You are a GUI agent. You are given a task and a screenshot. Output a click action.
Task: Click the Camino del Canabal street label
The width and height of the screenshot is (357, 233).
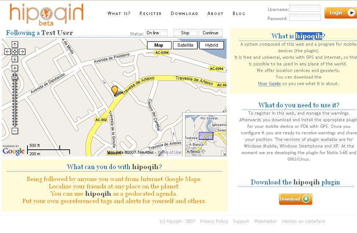coord(154,115)
